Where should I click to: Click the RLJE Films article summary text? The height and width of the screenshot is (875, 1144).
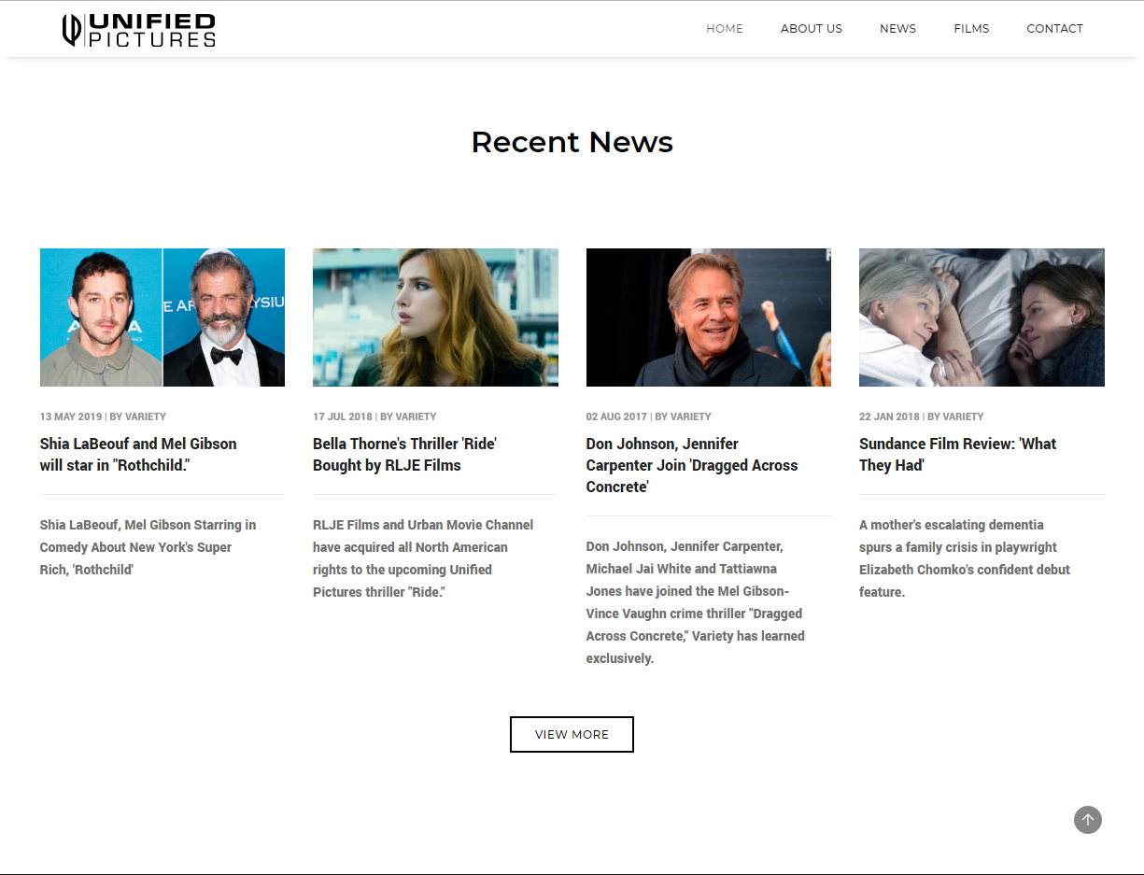pyautogui.click(x=422, y=558)
